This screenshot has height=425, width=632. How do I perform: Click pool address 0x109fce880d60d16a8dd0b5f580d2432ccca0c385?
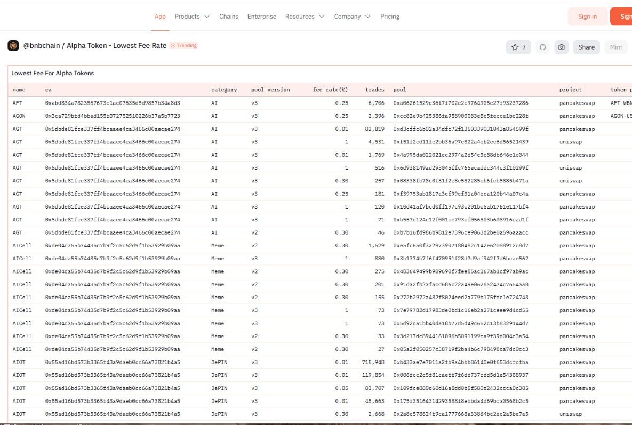pos(461,388)
